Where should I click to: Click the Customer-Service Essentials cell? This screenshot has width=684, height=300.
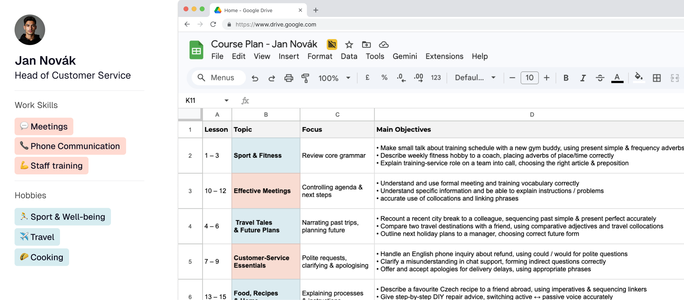(x=266, y=262)
